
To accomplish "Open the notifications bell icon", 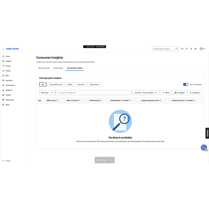I will coord(187,49).
